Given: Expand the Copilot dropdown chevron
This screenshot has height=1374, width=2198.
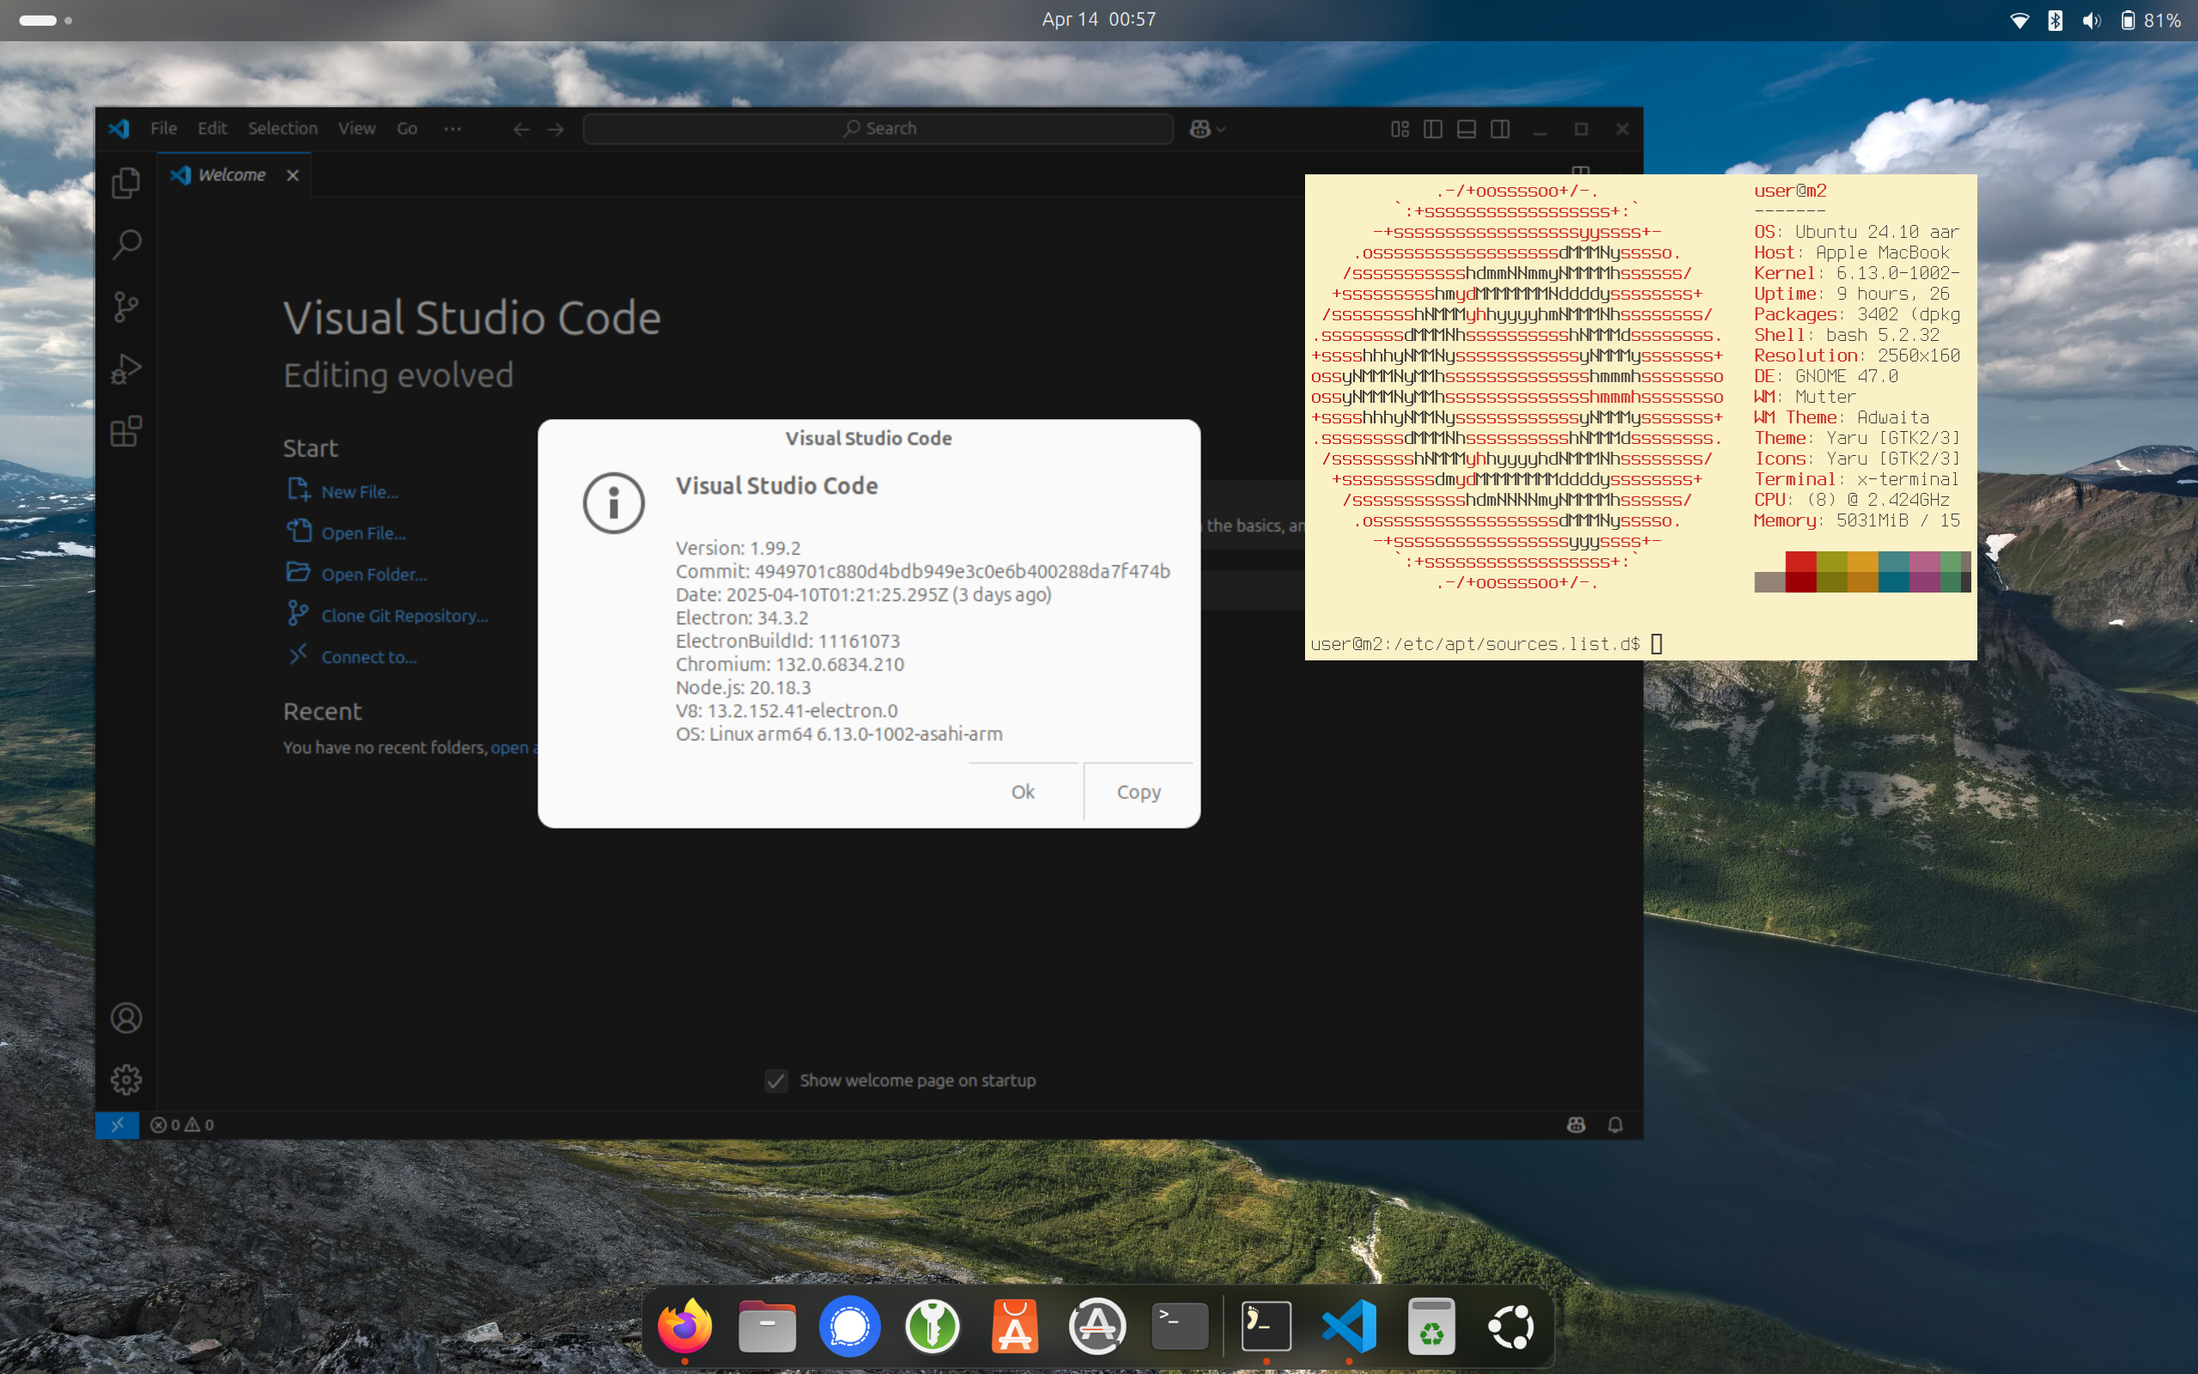Looking at the screenshot, I should click(x=1222, y=129).
